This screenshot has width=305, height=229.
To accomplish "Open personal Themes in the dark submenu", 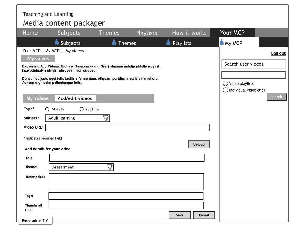I will coord(127,43).
